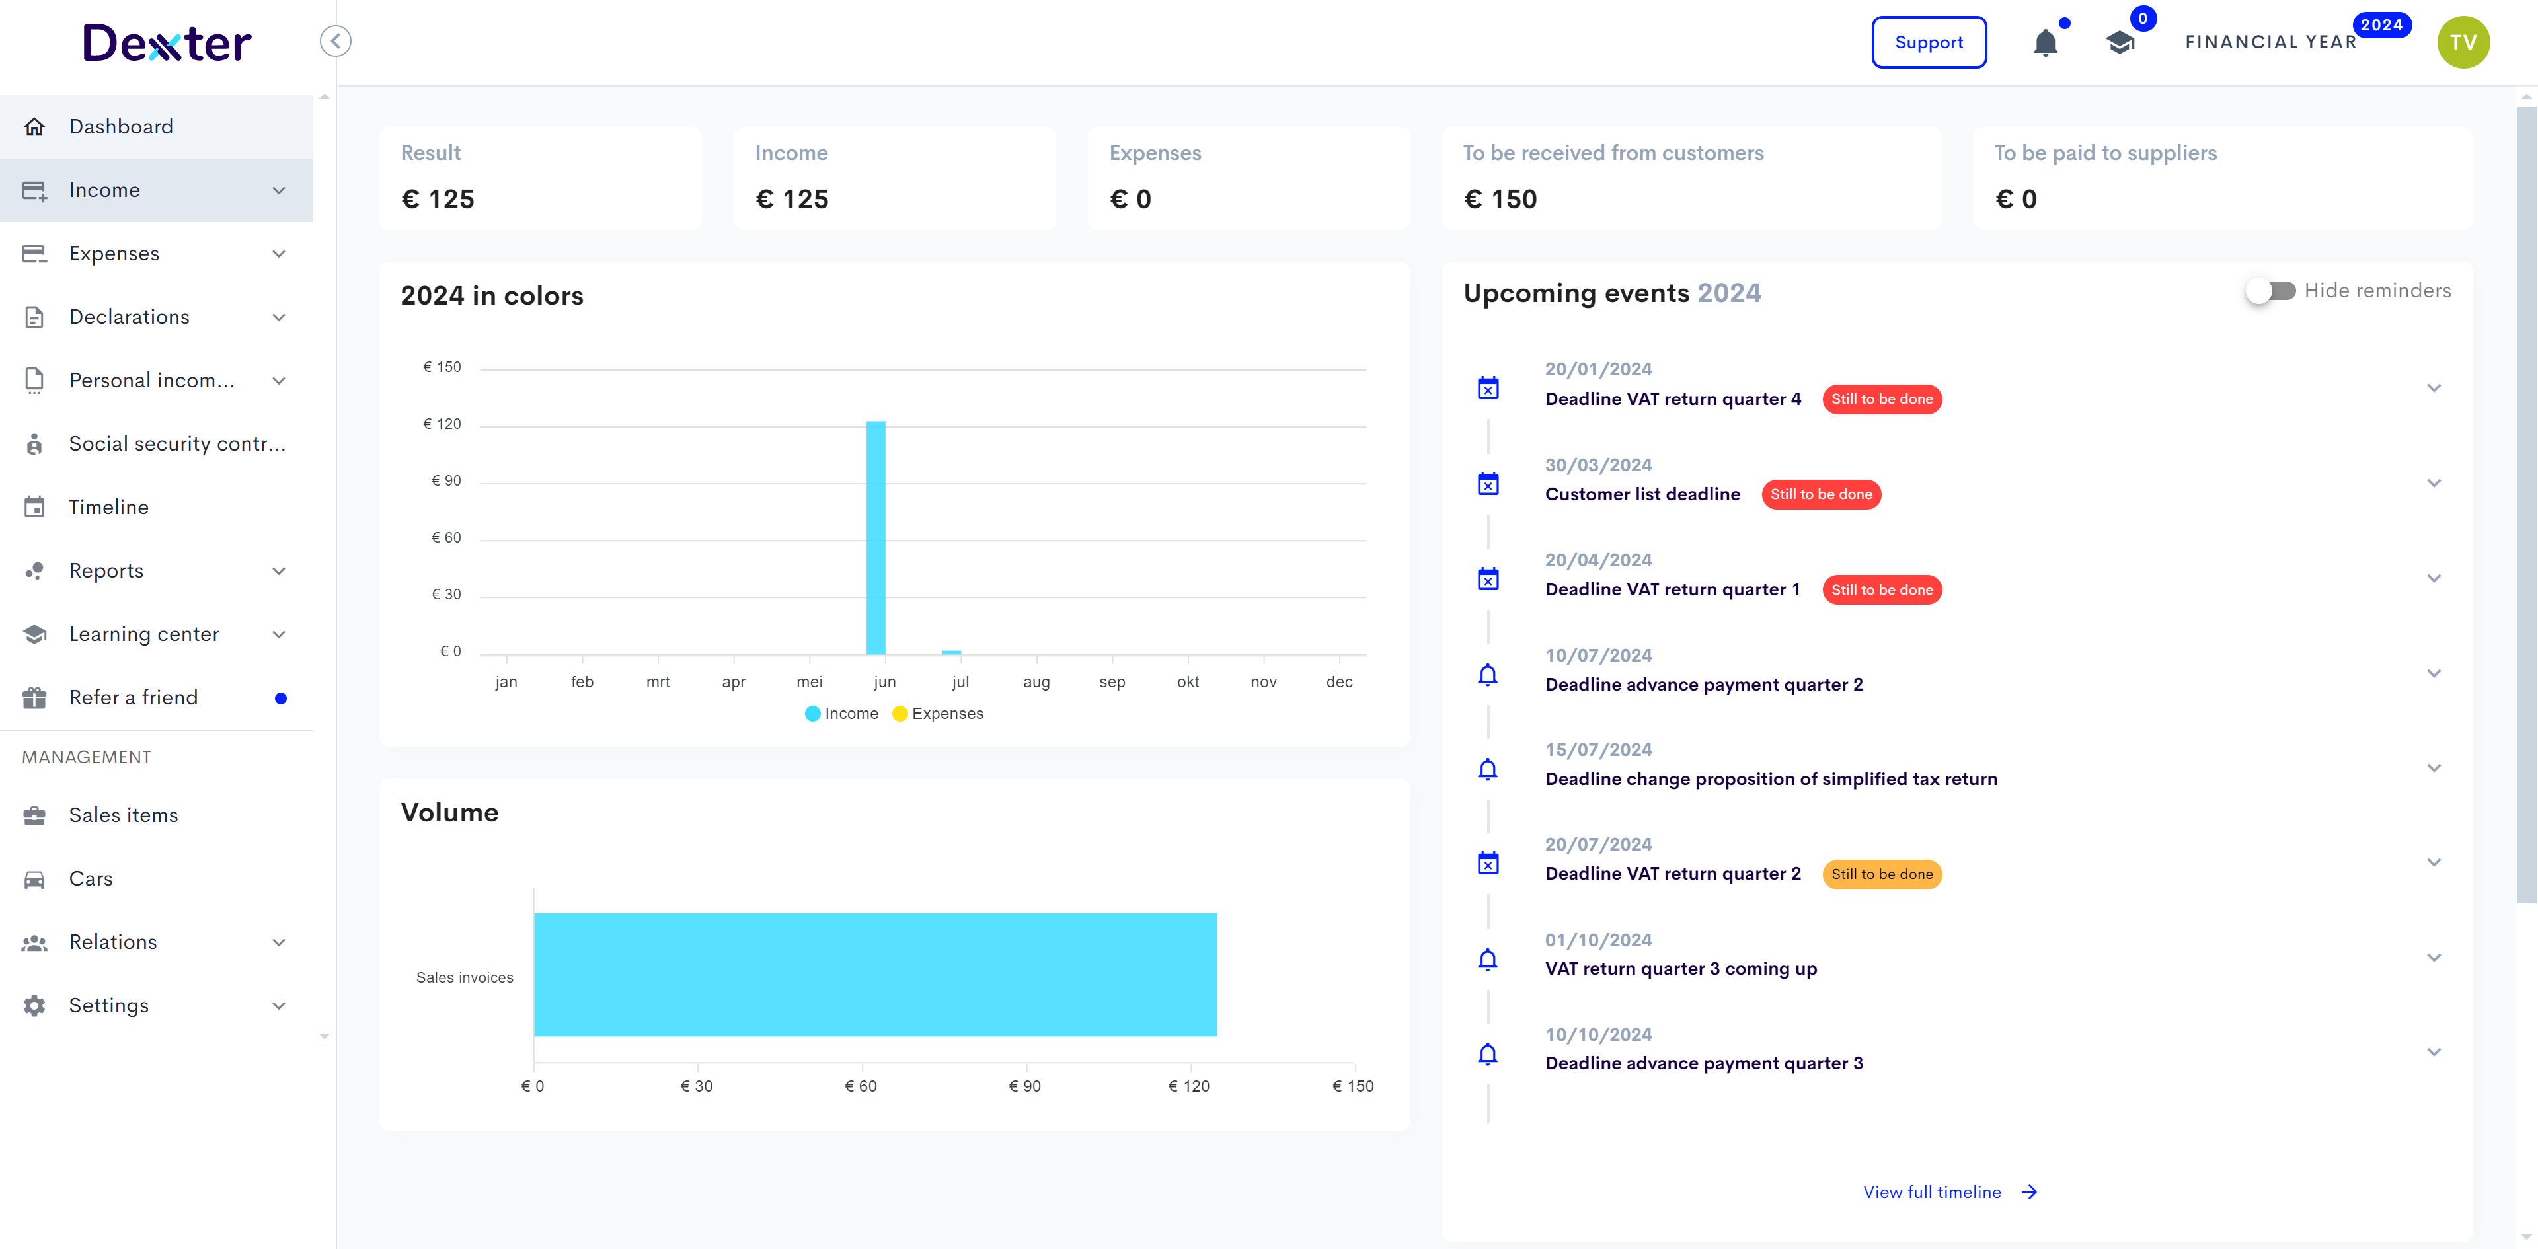Open the Refer a friend item
Screen dimensions: 2538x1249
tap(157, 697)
